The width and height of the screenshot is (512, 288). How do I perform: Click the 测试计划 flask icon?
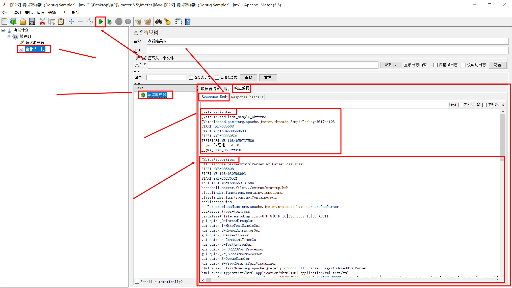(x=9, y=30)
